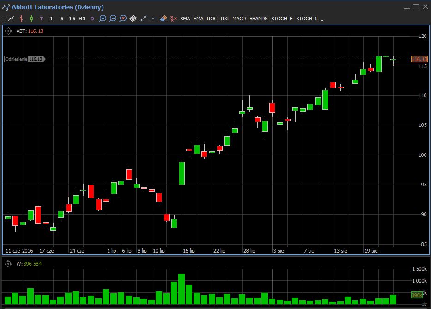Add the STOCH_F indicator
431x309 pixels.
coord(282,19)
